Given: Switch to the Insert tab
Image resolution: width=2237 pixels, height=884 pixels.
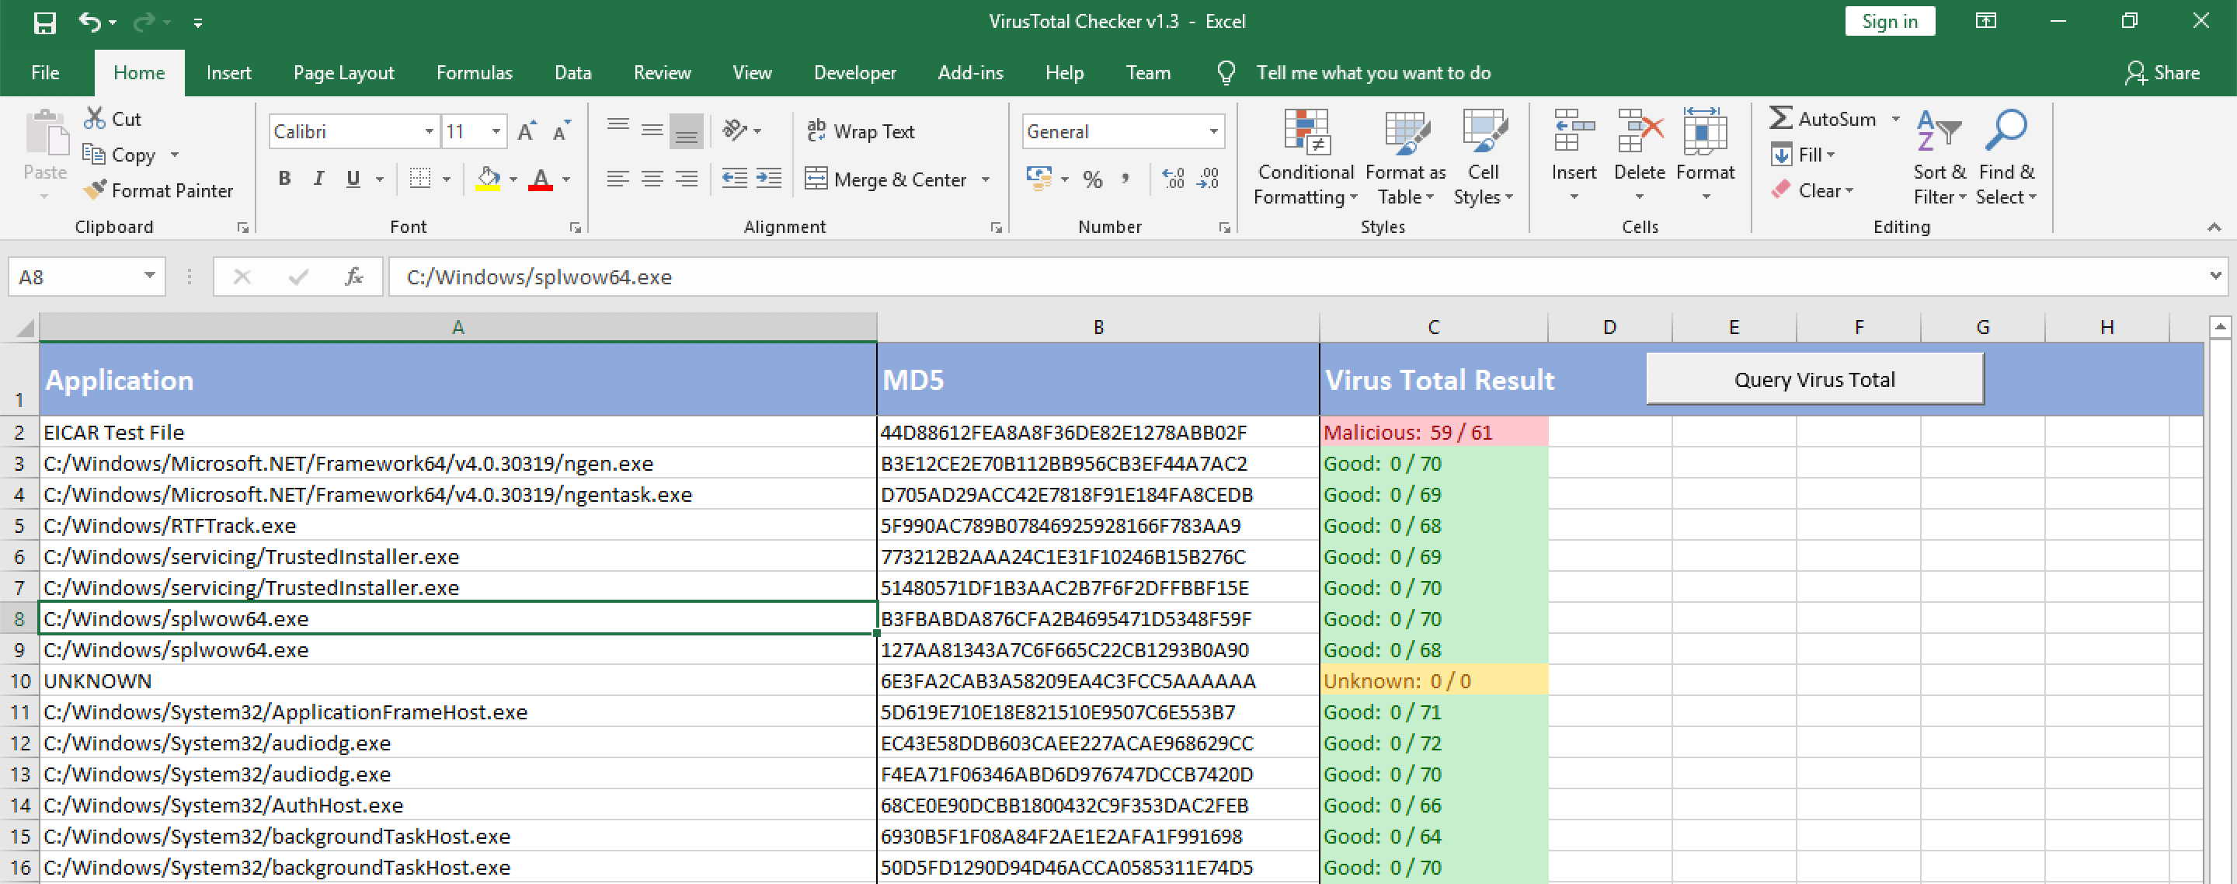Looking at the screenshot, I should (228, 73).
